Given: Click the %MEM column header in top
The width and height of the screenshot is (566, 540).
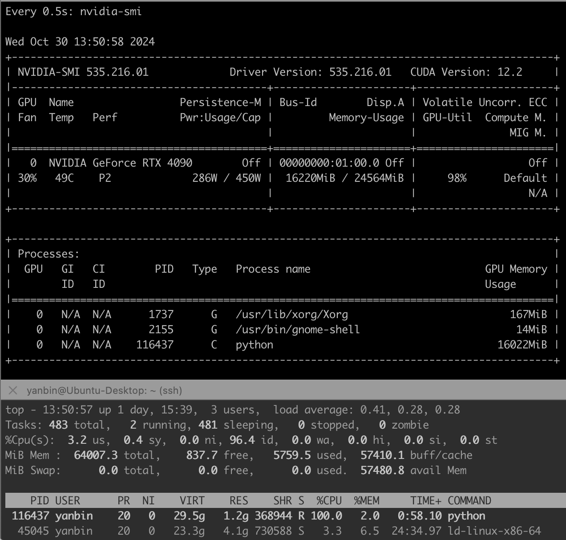Looking at the screenshot, I should coord(367,500).
